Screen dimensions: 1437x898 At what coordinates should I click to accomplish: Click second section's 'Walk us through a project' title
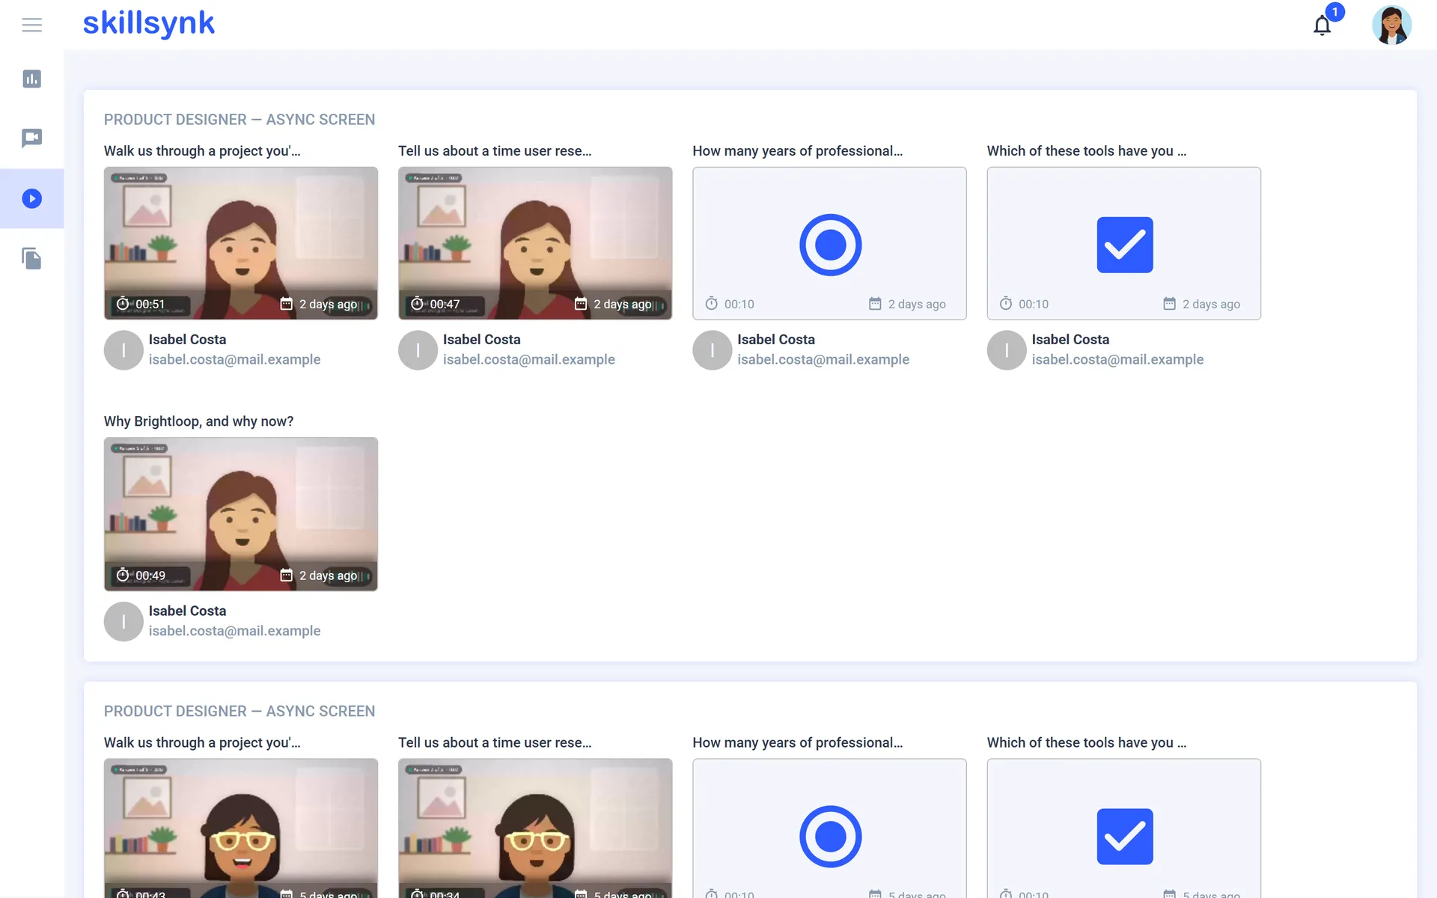coord(202,743)
